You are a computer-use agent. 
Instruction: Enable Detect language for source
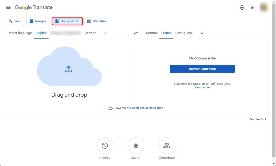20,33
